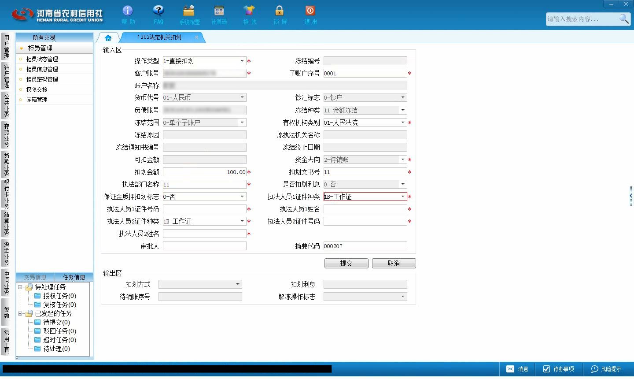Viewport: 634px width, 379px height.
Task: Click the 扣划金额 amount field
Action: pyautogui.click(x=205, y=172)
